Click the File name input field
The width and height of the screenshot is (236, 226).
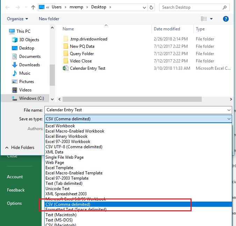click(x=138, y=110)
